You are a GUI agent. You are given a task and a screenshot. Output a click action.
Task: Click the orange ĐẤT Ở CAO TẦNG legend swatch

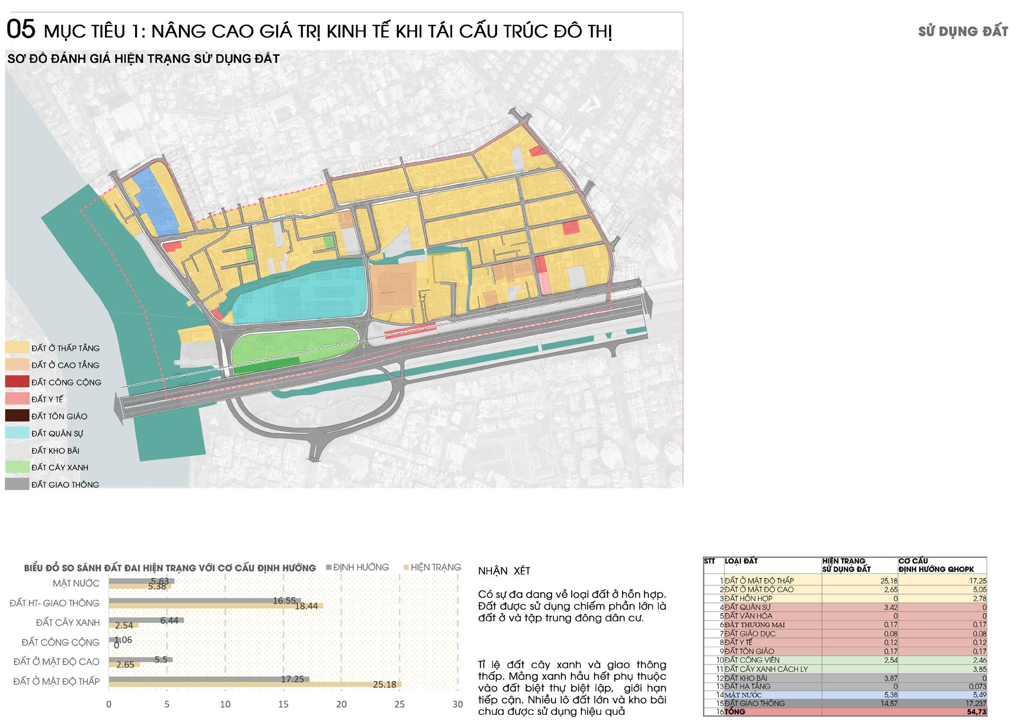click(x=17, y=365)
